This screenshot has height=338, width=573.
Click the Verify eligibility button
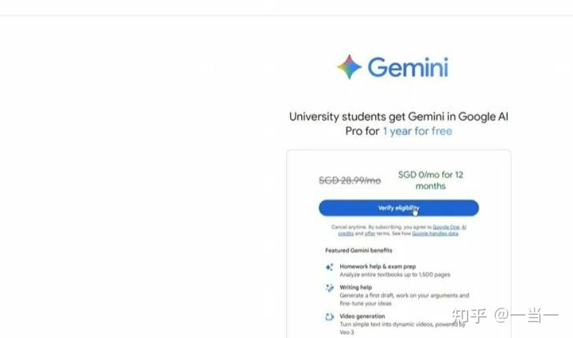399,208
